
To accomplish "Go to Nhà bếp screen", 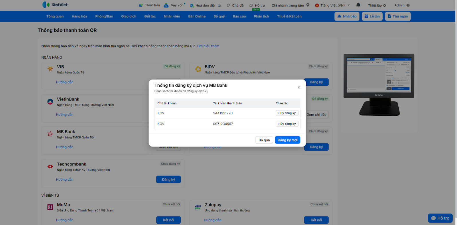I will point(347,16).
